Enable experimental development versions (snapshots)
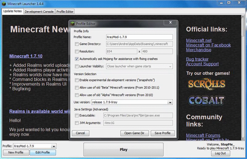247x159 pixels. coord(77,80)
